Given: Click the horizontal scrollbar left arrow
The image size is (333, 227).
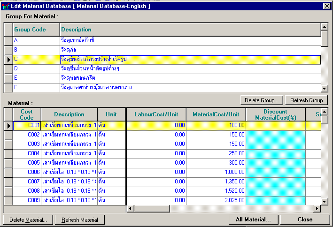Looking at the screenshot, I should [x=131, y=209].
